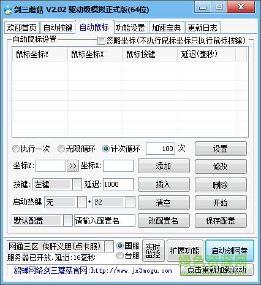Launch the game with 启动剑网叁
Screen dimensions: 261x285
click(230, 251)
